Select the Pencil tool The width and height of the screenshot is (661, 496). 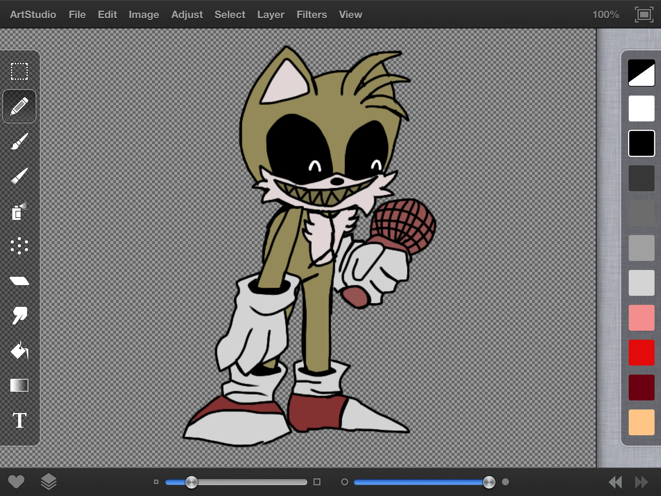tap(19, 107)
